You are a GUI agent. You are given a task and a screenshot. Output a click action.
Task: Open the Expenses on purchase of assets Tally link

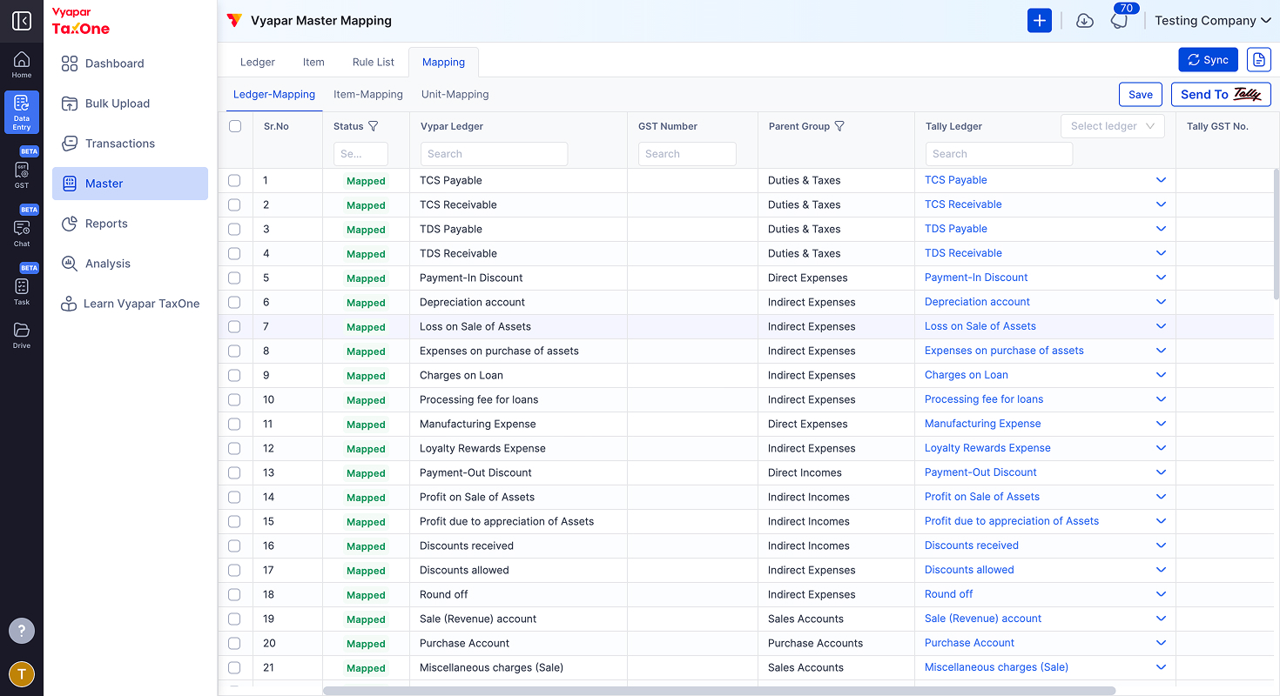[x=1004, y=351]
